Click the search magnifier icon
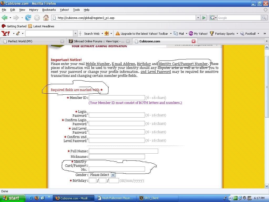The width and height of the screenshot is (269, 202). pos(264,18)
